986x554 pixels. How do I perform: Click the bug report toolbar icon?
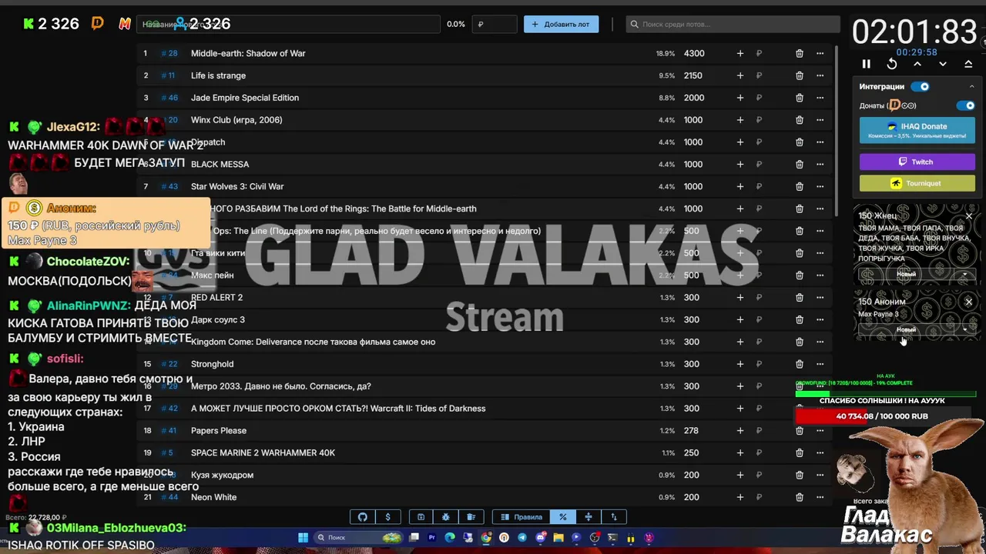(x=446, y=517)
